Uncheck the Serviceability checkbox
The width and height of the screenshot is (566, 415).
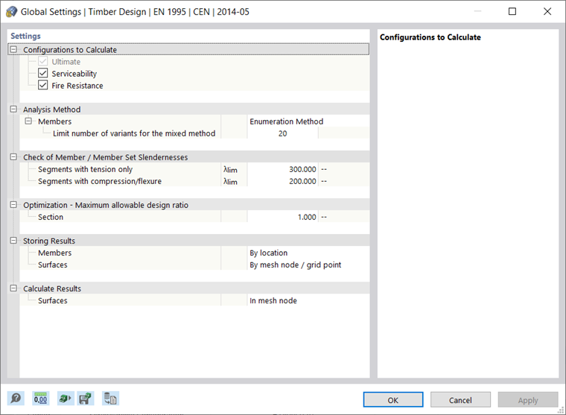click(x=43, y=73)
